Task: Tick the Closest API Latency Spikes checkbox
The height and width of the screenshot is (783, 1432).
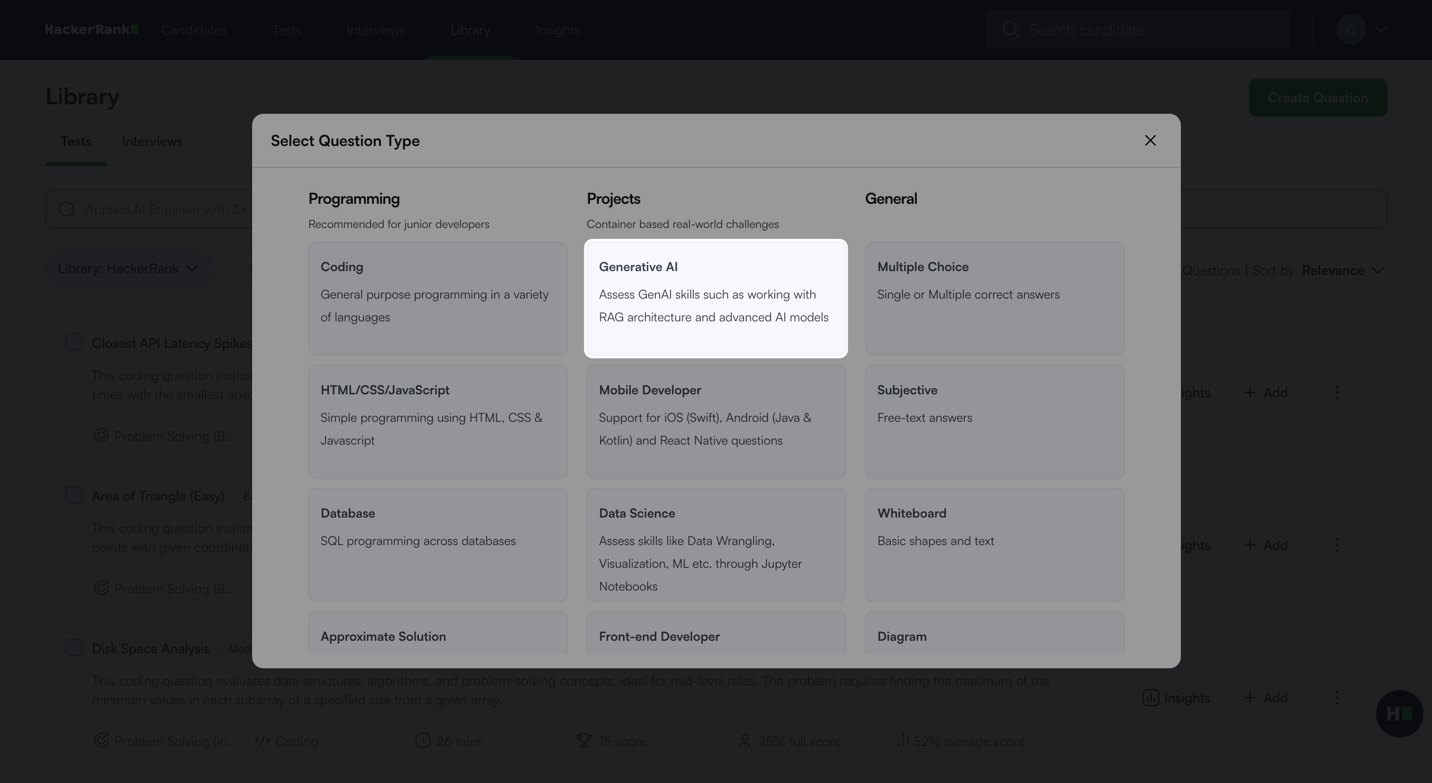Action: 74,343
